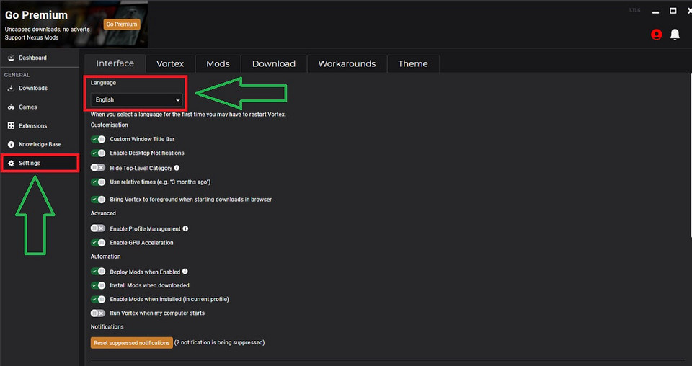Image resolution: width=692 pixels, height=366 pixels.
Task: Click Reset suppressed notifications button
Action: point(132,343)
